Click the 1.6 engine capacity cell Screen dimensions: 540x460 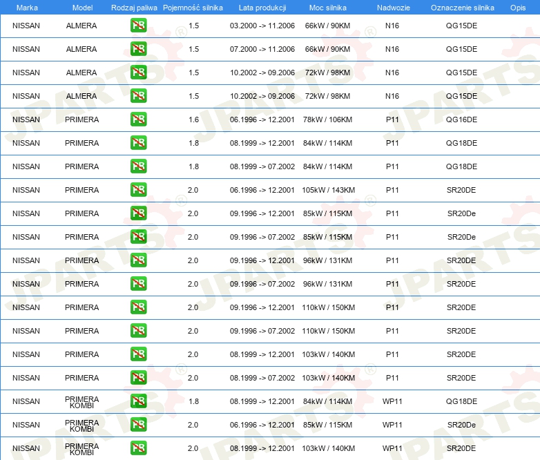click(x=193, y=119)
